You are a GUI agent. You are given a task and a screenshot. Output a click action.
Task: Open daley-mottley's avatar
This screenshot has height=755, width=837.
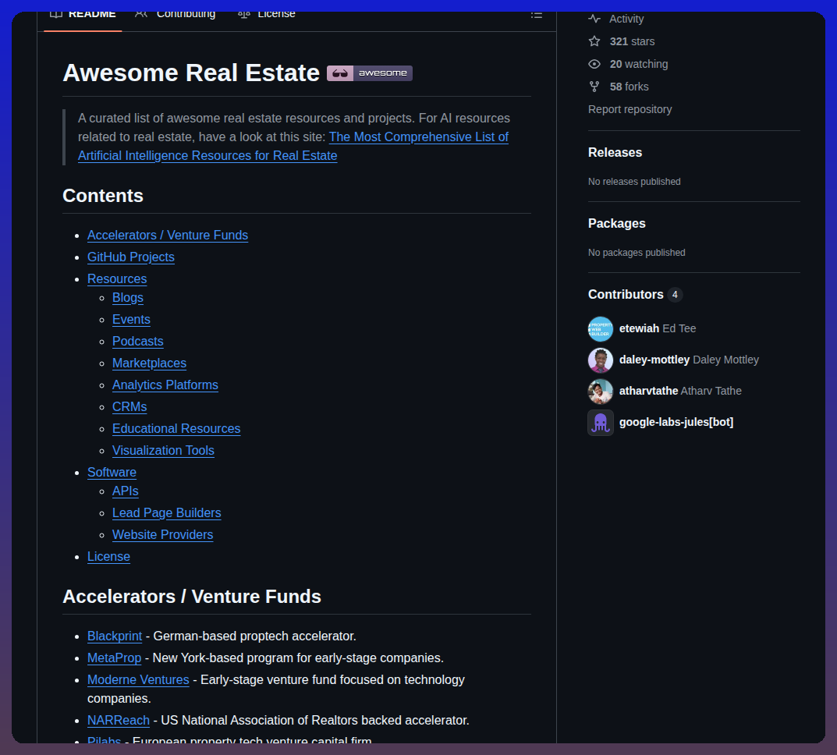coord(601,360)
